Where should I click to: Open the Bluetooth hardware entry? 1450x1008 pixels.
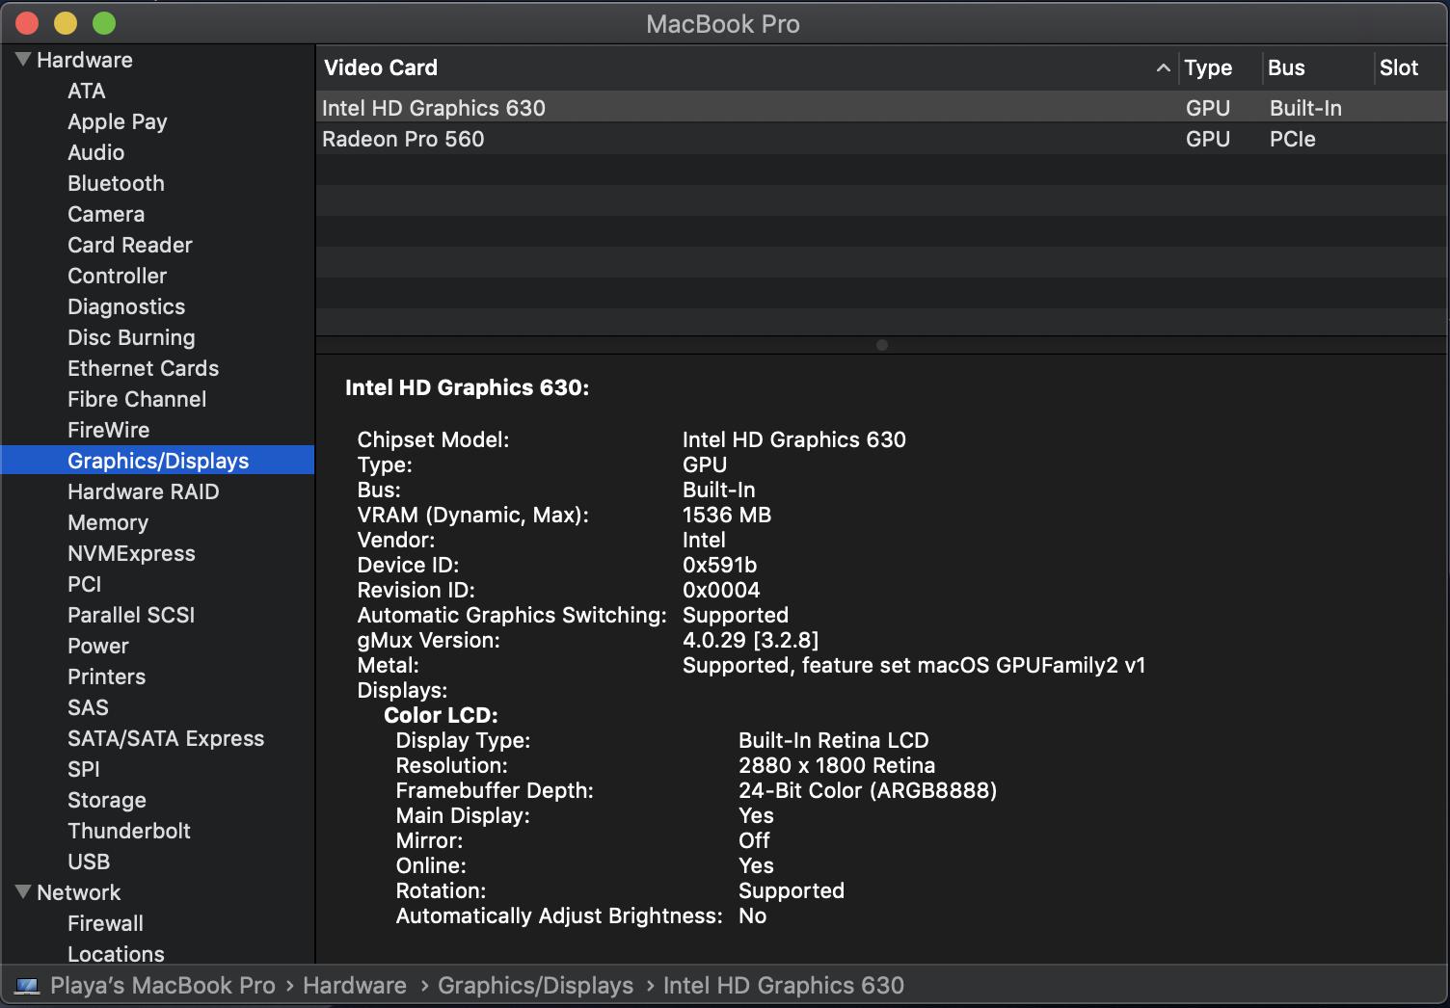[116, 183]
